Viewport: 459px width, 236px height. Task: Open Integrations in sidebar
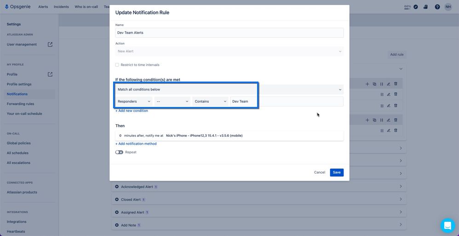pyautogui.click(x=17, y=222)
